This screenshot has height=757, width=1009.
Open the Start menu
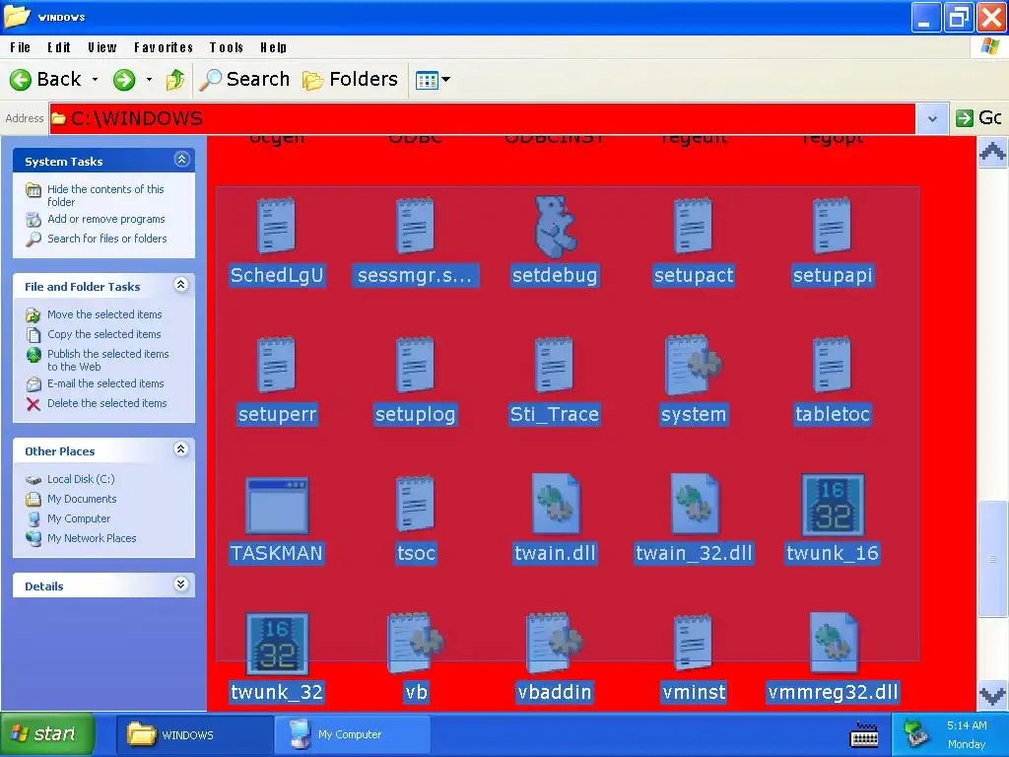click(x=47, y=733)
